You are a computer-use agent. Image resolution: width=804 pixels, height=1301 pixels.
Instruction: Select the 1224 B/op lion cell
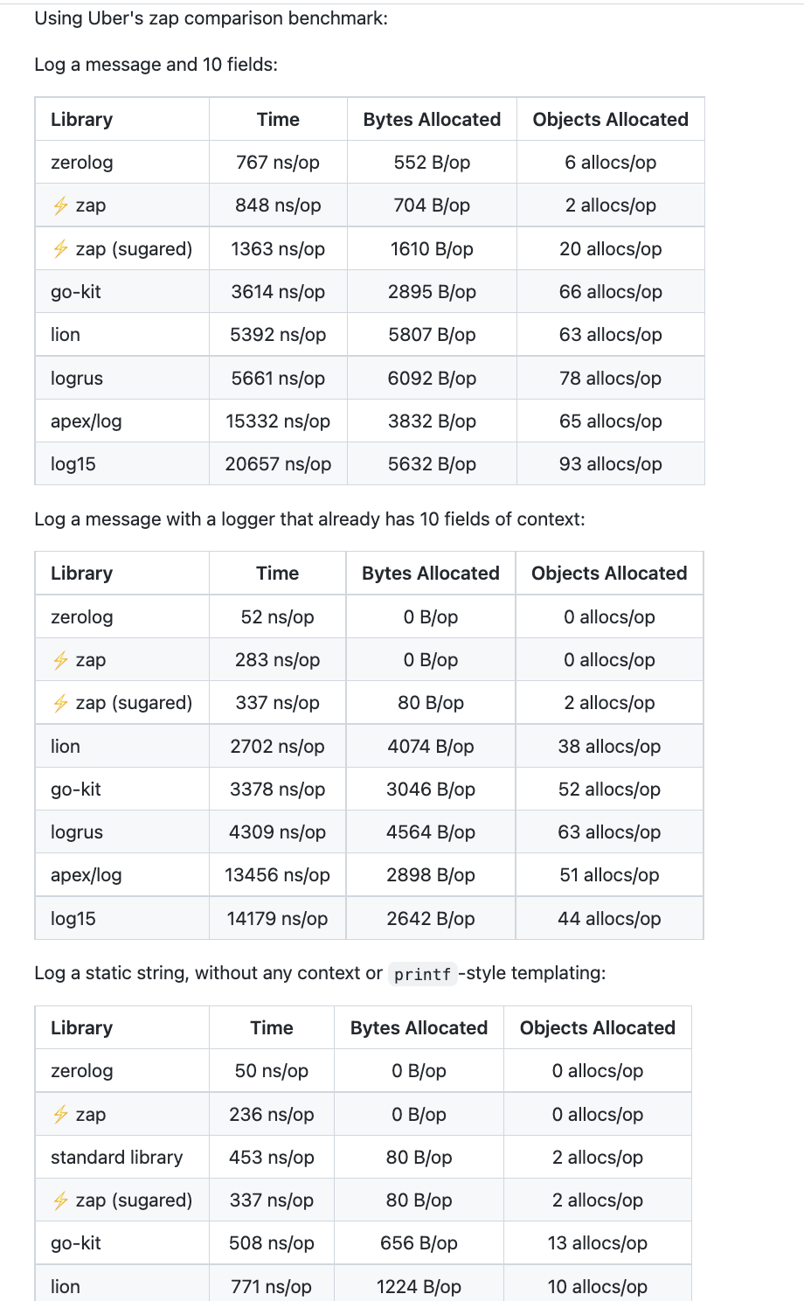click(419, 1287)
